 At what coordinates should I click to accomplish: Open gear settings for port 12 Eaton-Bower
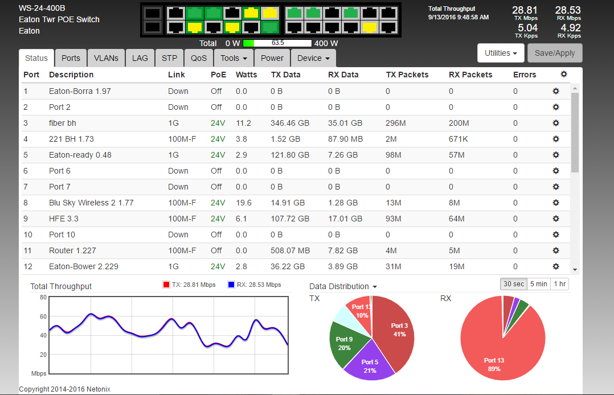click(556, 266)
